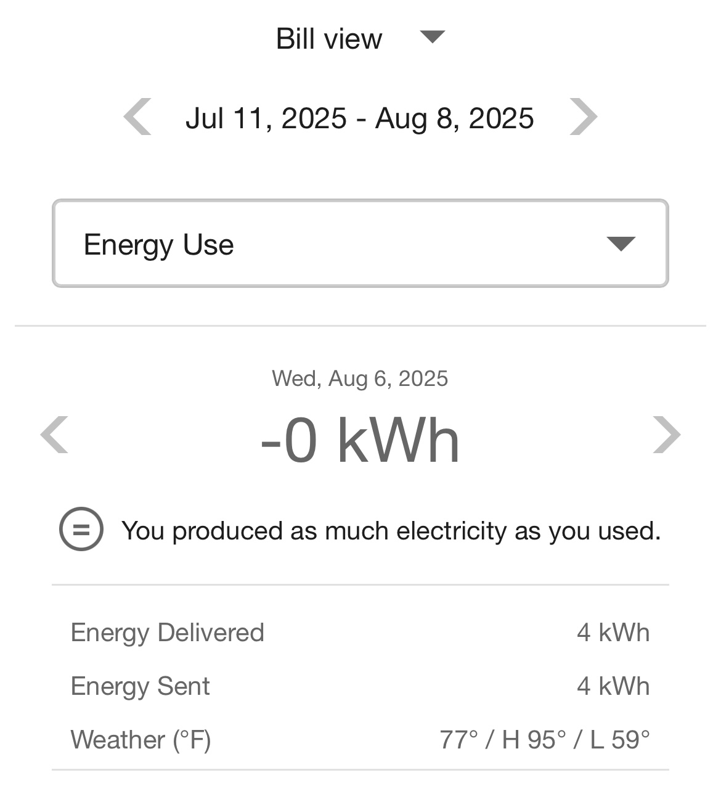Go to the next billing period
Image resolution: width=721 pixels, height=791 pixels.
(583, 117)
